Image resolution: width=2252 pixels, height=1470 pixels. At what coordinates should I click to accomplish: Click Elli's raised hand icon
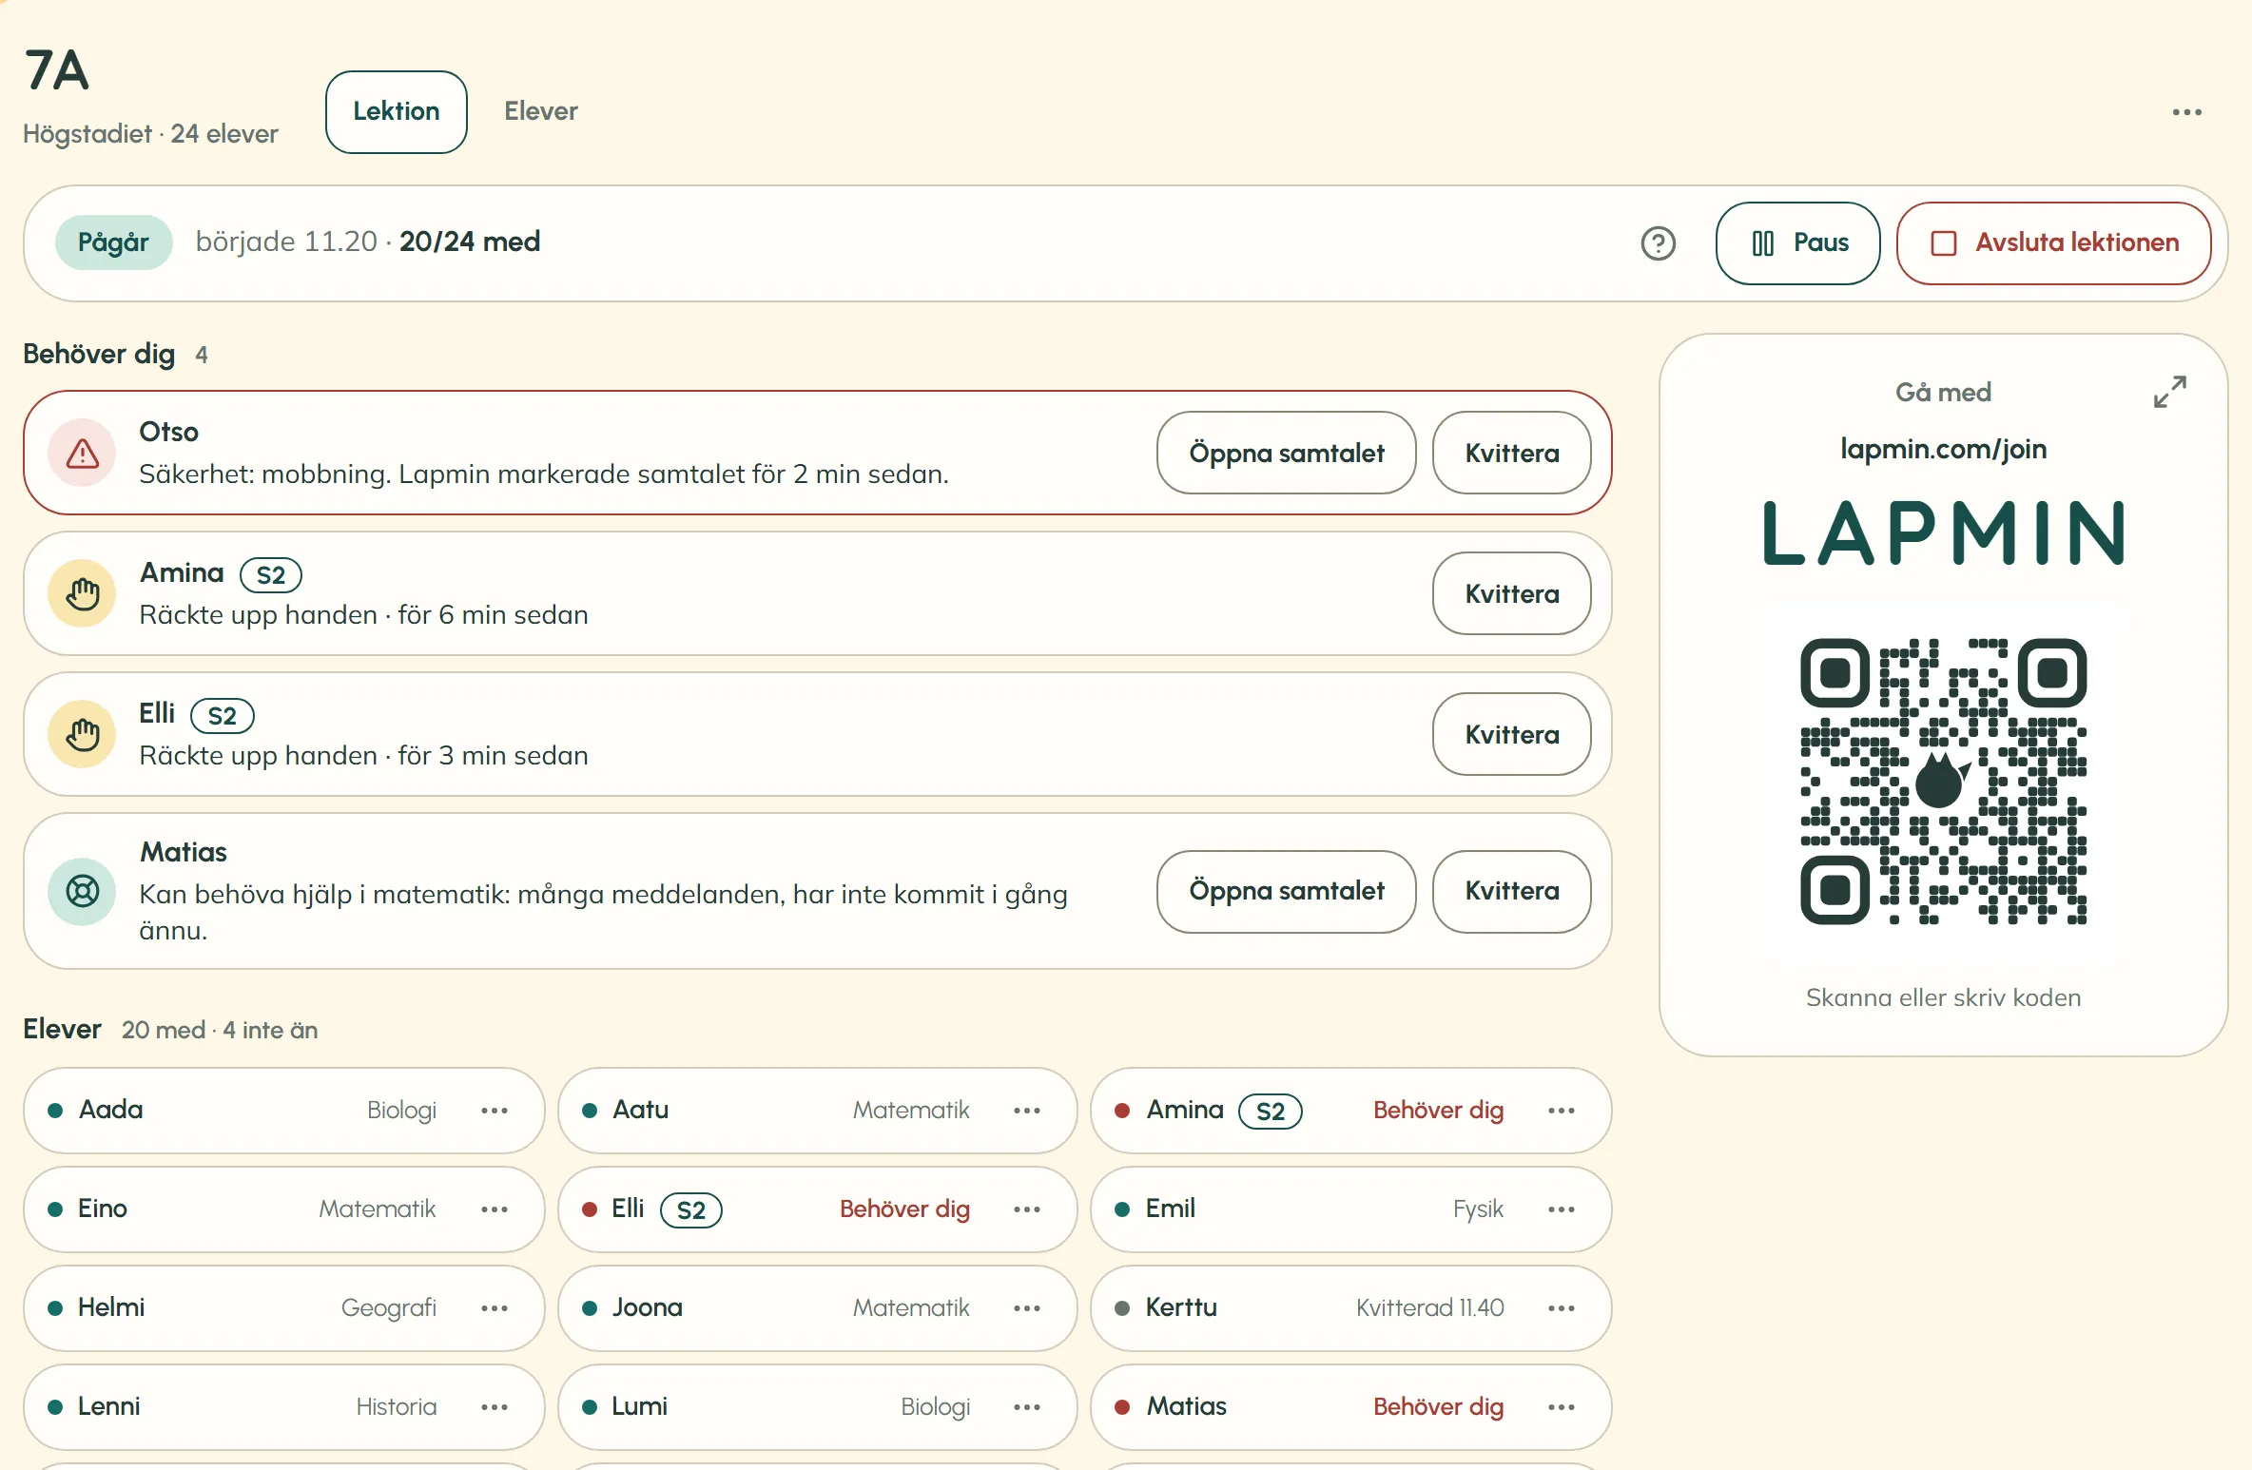point(83,735)
